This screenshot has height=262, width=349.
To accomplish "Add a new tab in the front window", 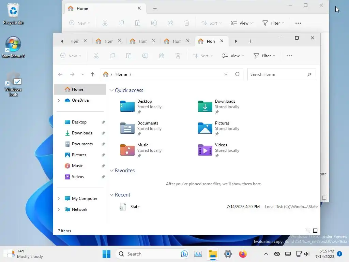I will pyautogui.click(x=251, y=41).
